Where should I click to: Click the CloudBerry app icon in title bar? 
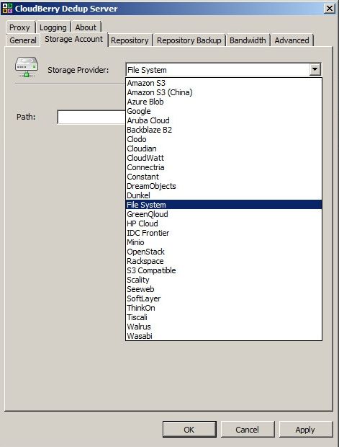pyautogui.click(x=7, y=9)
